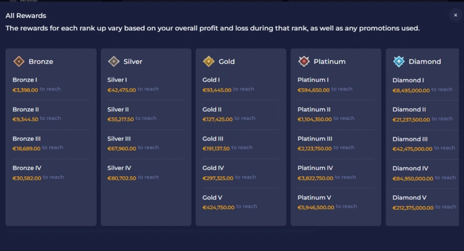Viewport: 464px width, 251px height.
Task: Click the Diamond II reward row
Action: pyautogui.click(x=425, y=114)
